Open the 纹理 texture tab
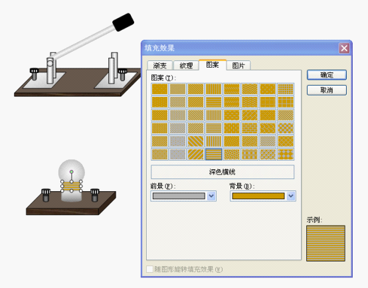 (186, 66)
